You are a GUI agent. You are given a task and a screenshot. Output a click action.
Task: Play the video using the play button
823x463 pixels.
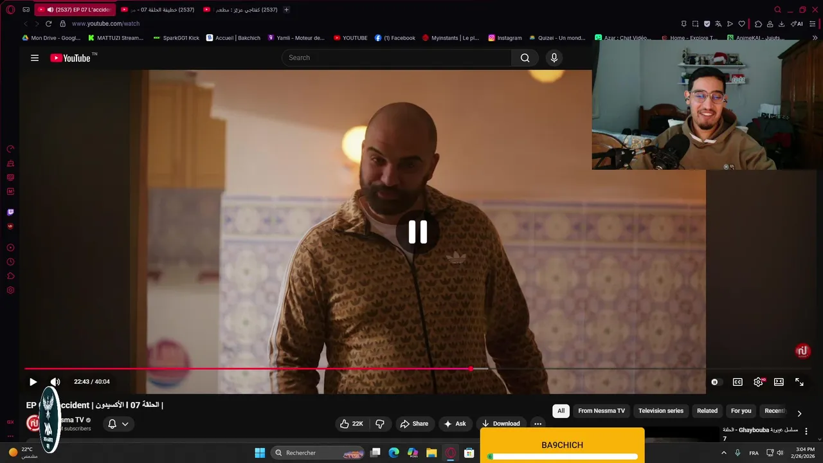pyautogui.click(x=33, y=382)
